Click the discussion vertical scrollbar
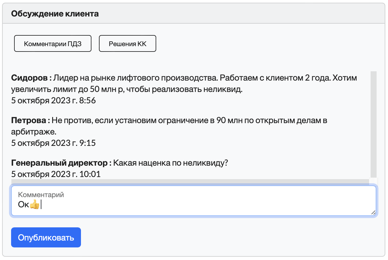The width and height of the screenshot is (388, 260). [x=373, y=124]
